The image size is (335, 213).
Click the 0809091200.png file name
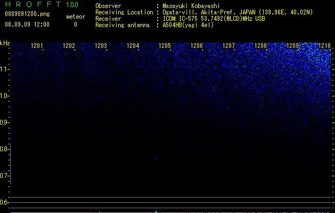click(x=27, y=14)
